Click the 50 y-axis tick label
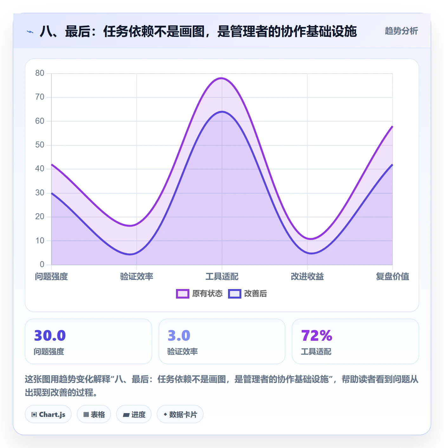 coord(40,145)
